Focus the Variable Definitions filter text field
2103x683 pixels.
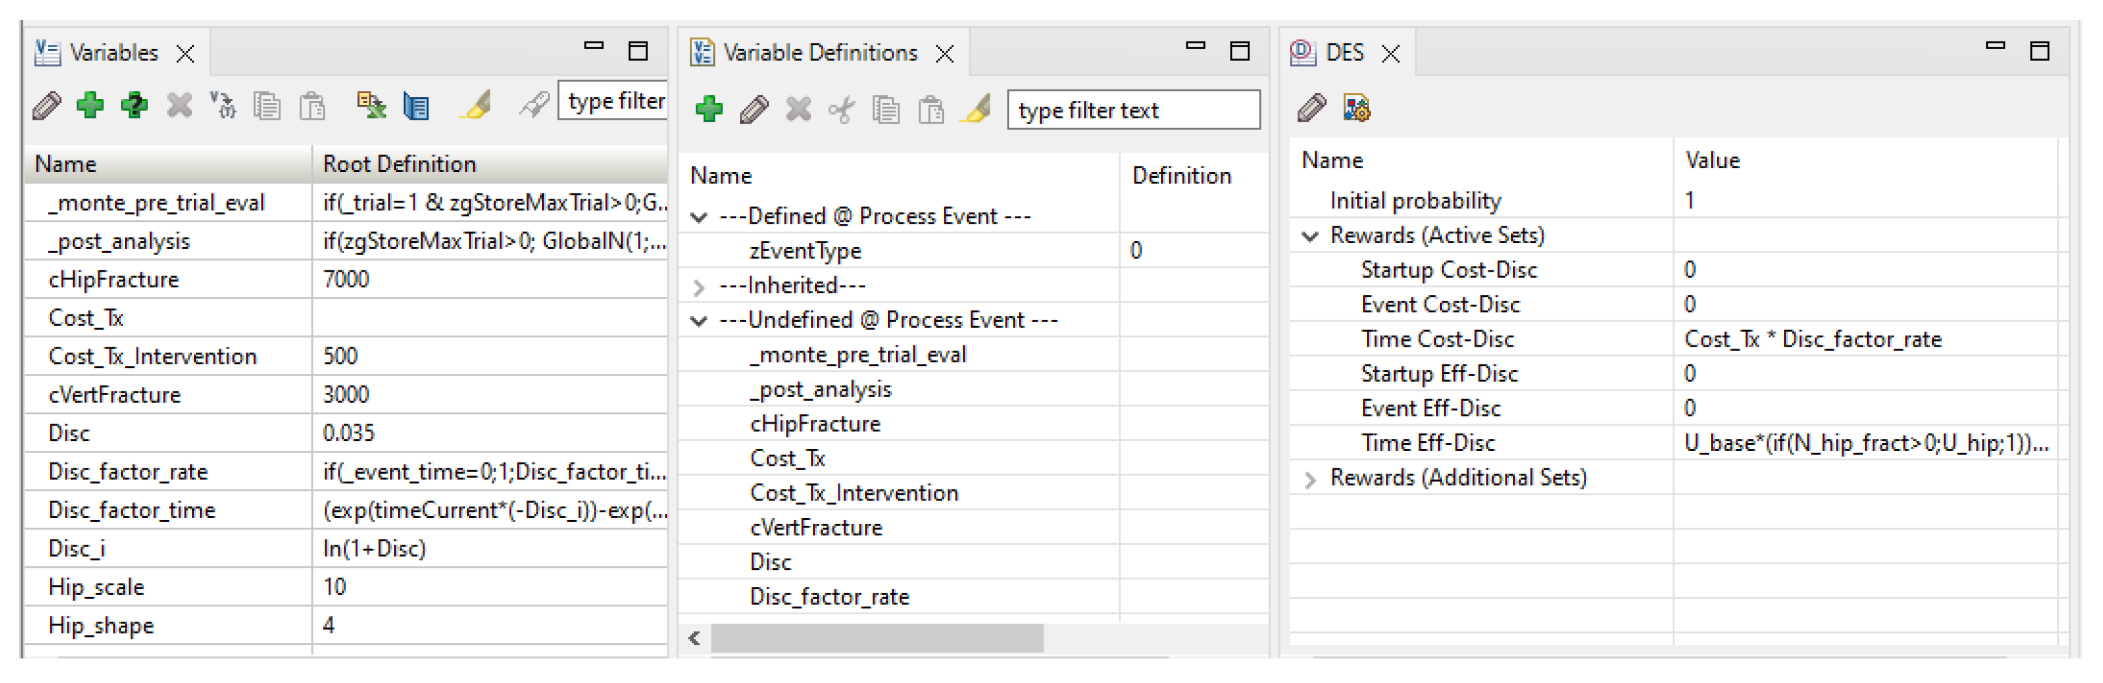coord(1132,110)
